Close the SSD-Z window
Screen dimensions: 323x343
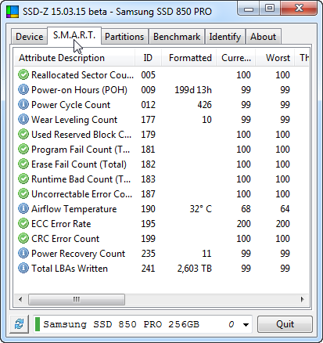coord(299,9)
